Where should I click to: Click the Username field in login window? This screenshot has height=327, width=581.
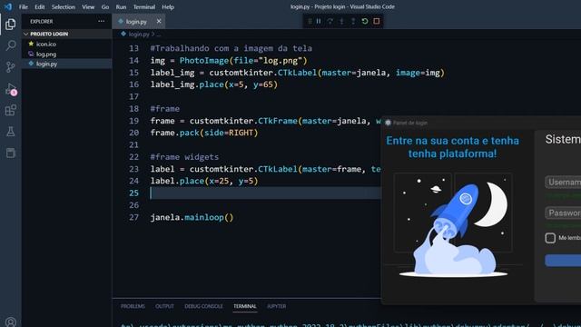(563, 182)
